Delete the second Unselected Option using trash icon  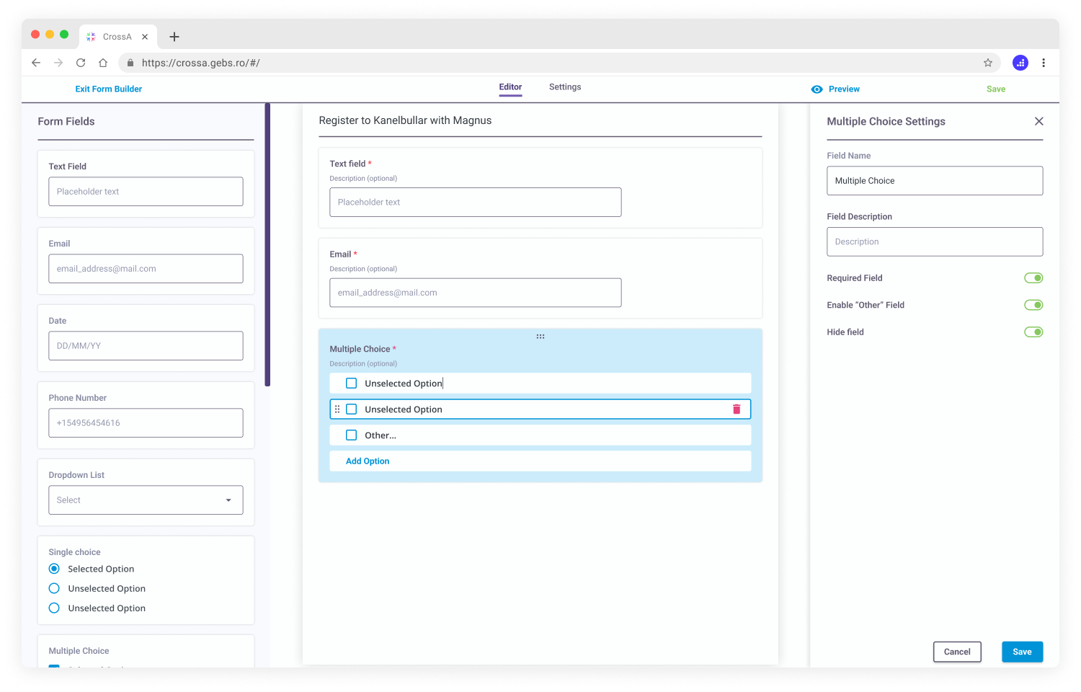click(737, 409)
